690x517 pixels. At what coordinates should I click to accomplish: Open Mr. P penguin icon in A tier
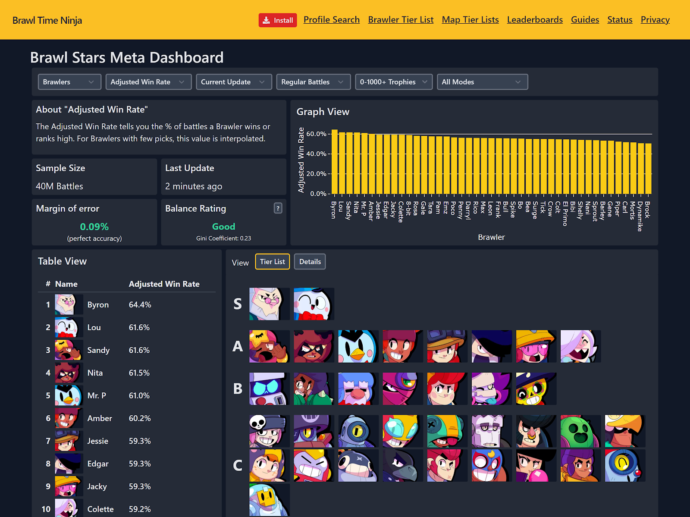(x=358, y=346)
